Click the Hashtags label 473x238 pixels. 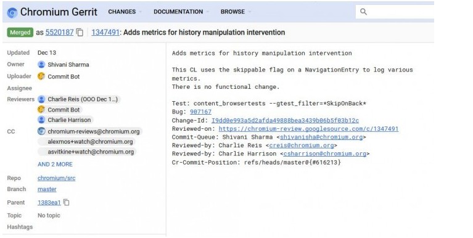coord(20,227)
